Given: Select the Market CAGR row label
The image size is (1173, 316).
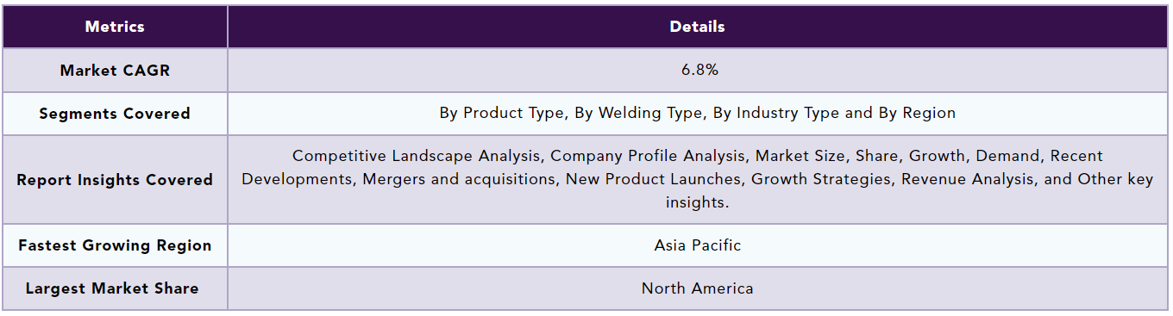Looking at the screenshot, I should click(x=115, y=71).
